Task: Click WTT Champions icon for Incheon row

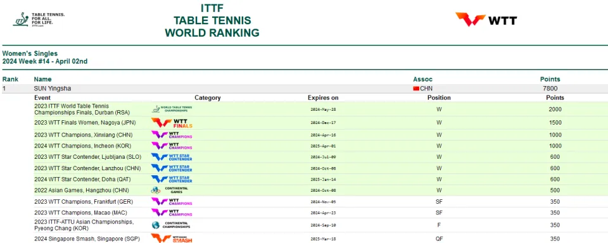Action: [172, 146]
